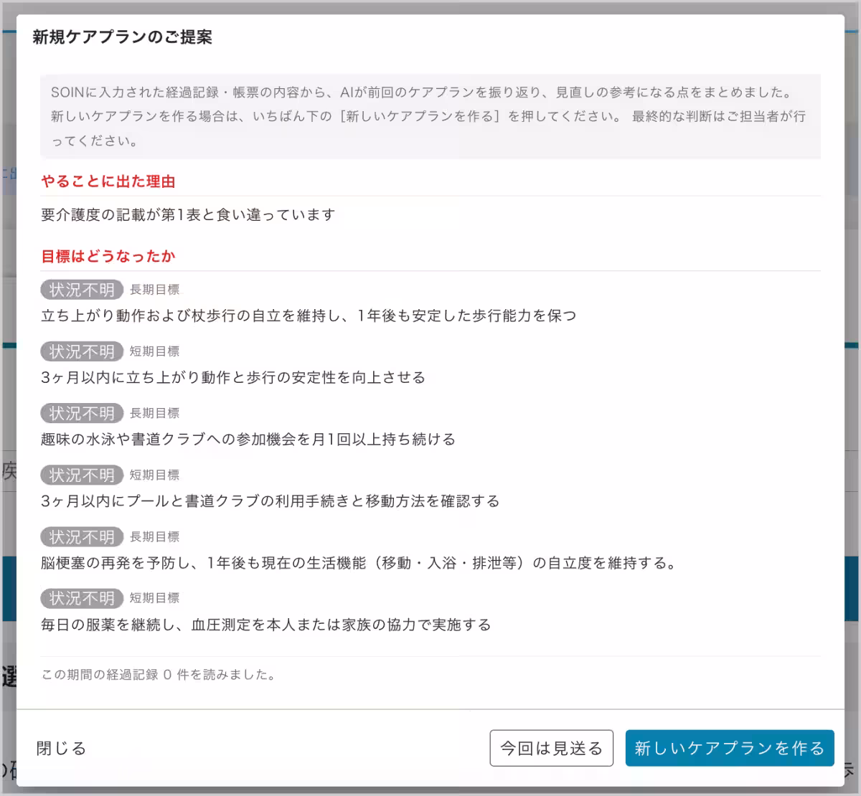The width and height of the screenshot is (861, 796).
Task: Click the 状況不明 badge above 趣味の水泳 goal
Action: [x=82, y=413]
